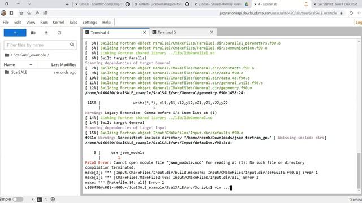
Task: Open ScalSALE_example in the breadcrumb path
Action: click(x=29, y=55)
